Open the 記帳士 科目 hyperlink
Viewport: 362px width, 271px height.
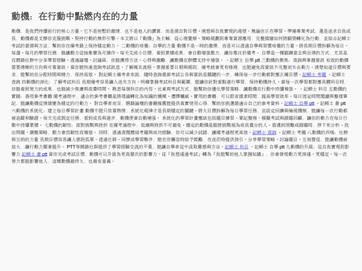tap(237, 147)
